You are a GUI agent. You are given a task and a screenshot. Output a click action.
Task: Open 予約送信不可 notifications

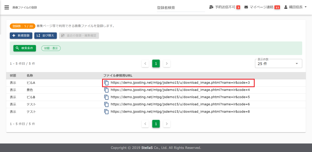[225, 7]
